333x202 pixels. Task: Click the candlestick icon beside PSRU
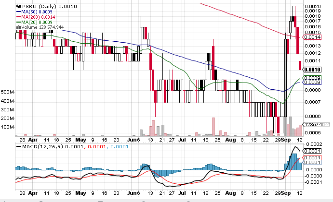tap(19, 7)
